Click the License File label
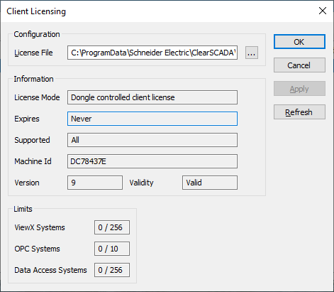This screenshot has width=334, height=292. coord(33,53)
